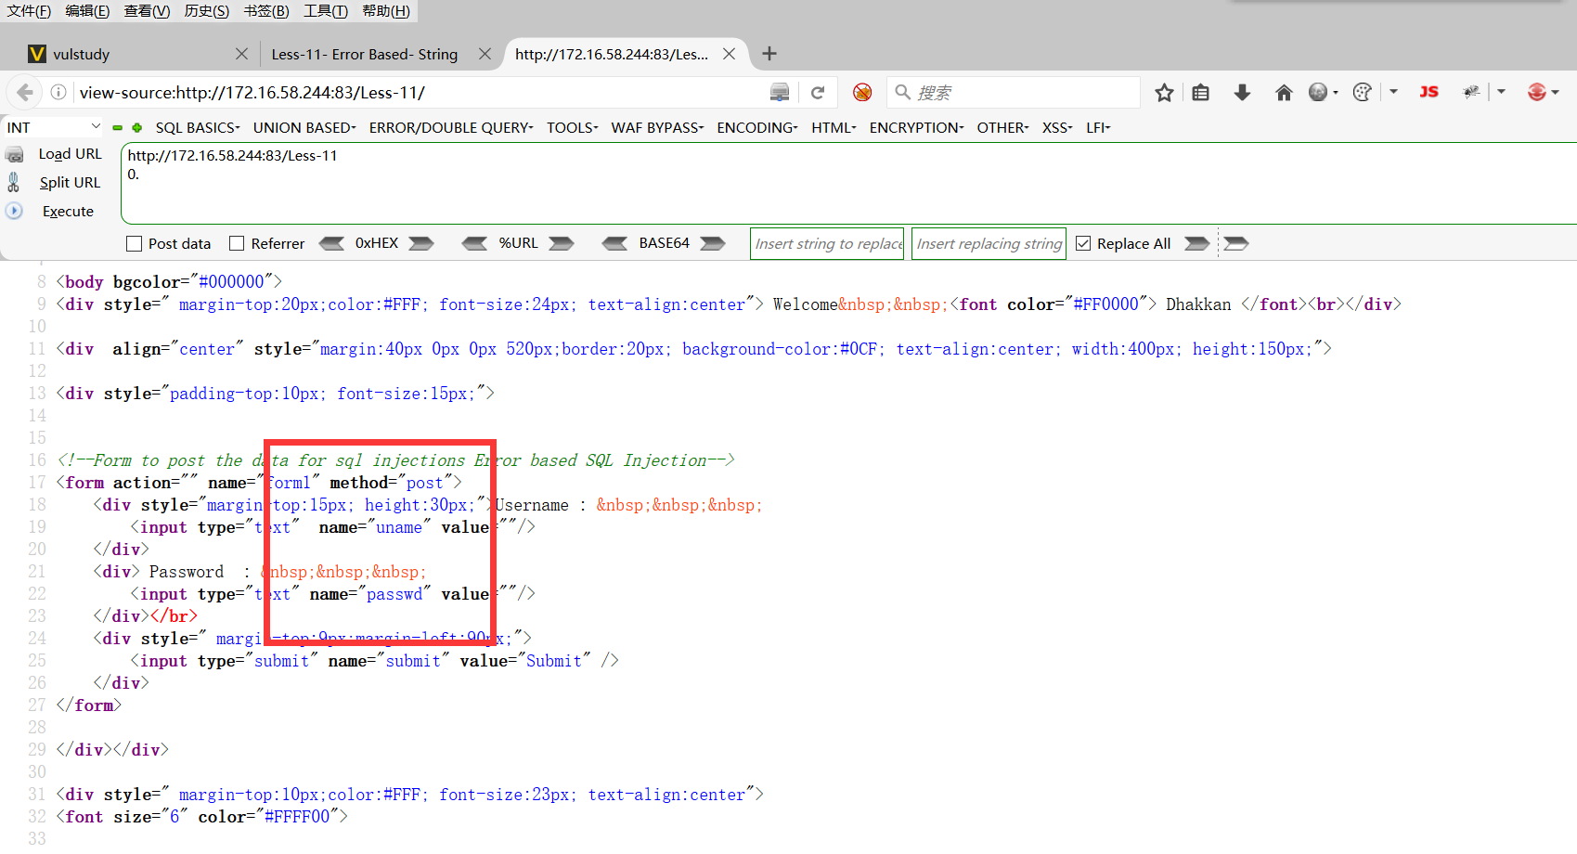Close the active 172.16.58.244:83 tab
The height and width of the screenshot is (854, 1577).
coord(730,54)
